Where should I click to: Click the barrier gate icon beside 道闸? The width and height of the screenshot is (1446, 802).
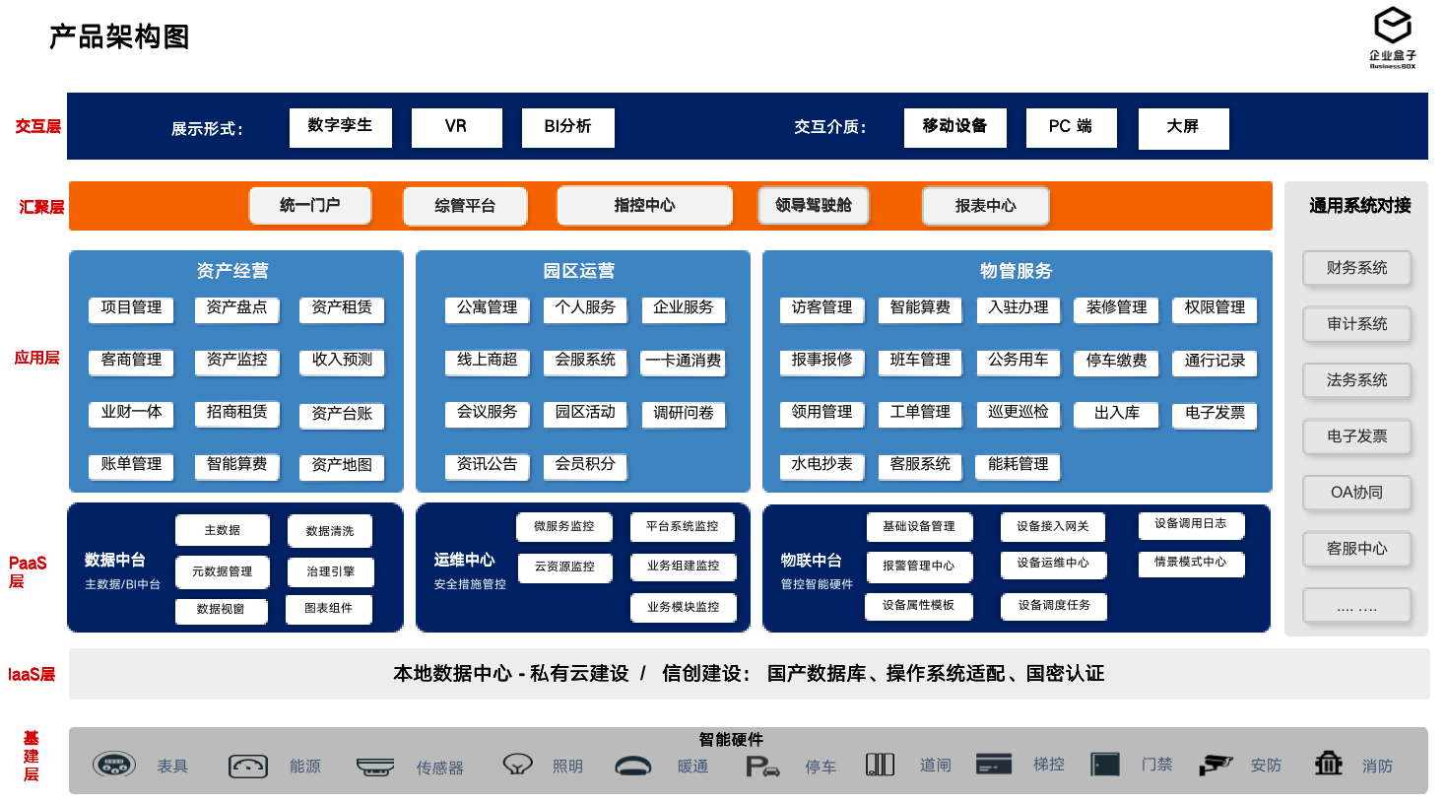tap(880, 765)
